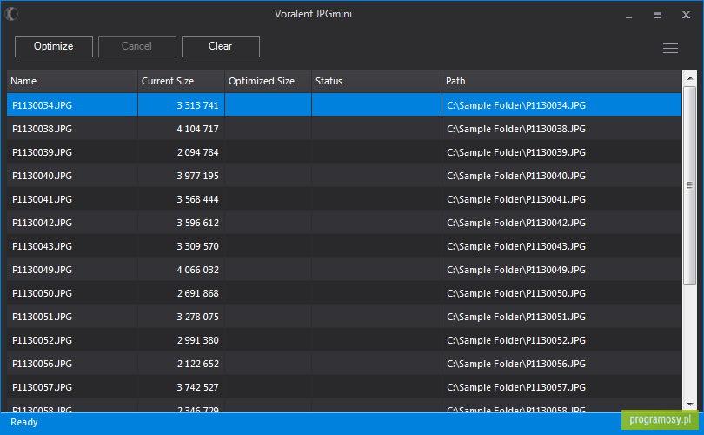Click the scrollbar up arrow
Image resolution: width=704 pixels, height=435 pixels.
click(690, 78)
